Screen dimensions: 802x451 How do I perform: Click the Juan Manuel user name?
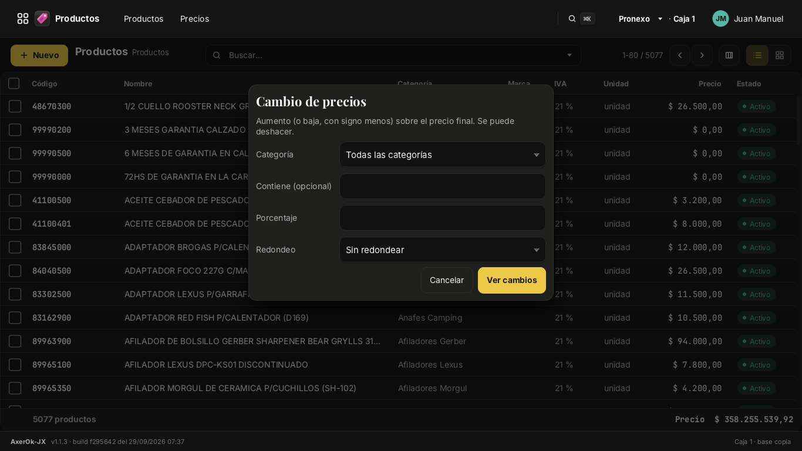click(x=759, y=19)
